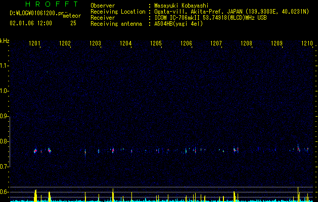318x202 pixels.
Task: Click the HROFFT program title
Action: click(x=52, y=4)
